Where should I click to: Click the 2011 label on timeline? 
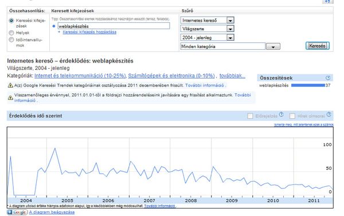coord(314,201)
